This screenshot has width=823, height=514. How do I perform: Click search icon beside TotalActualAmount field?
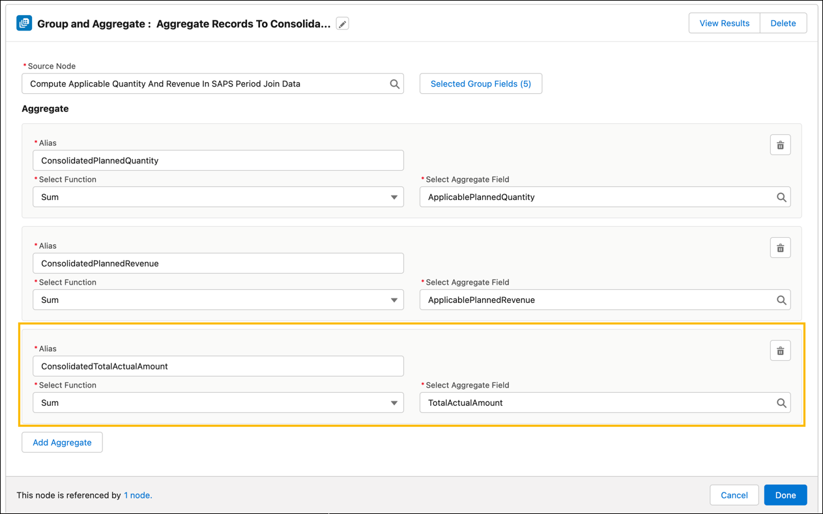tap(781, 403)
